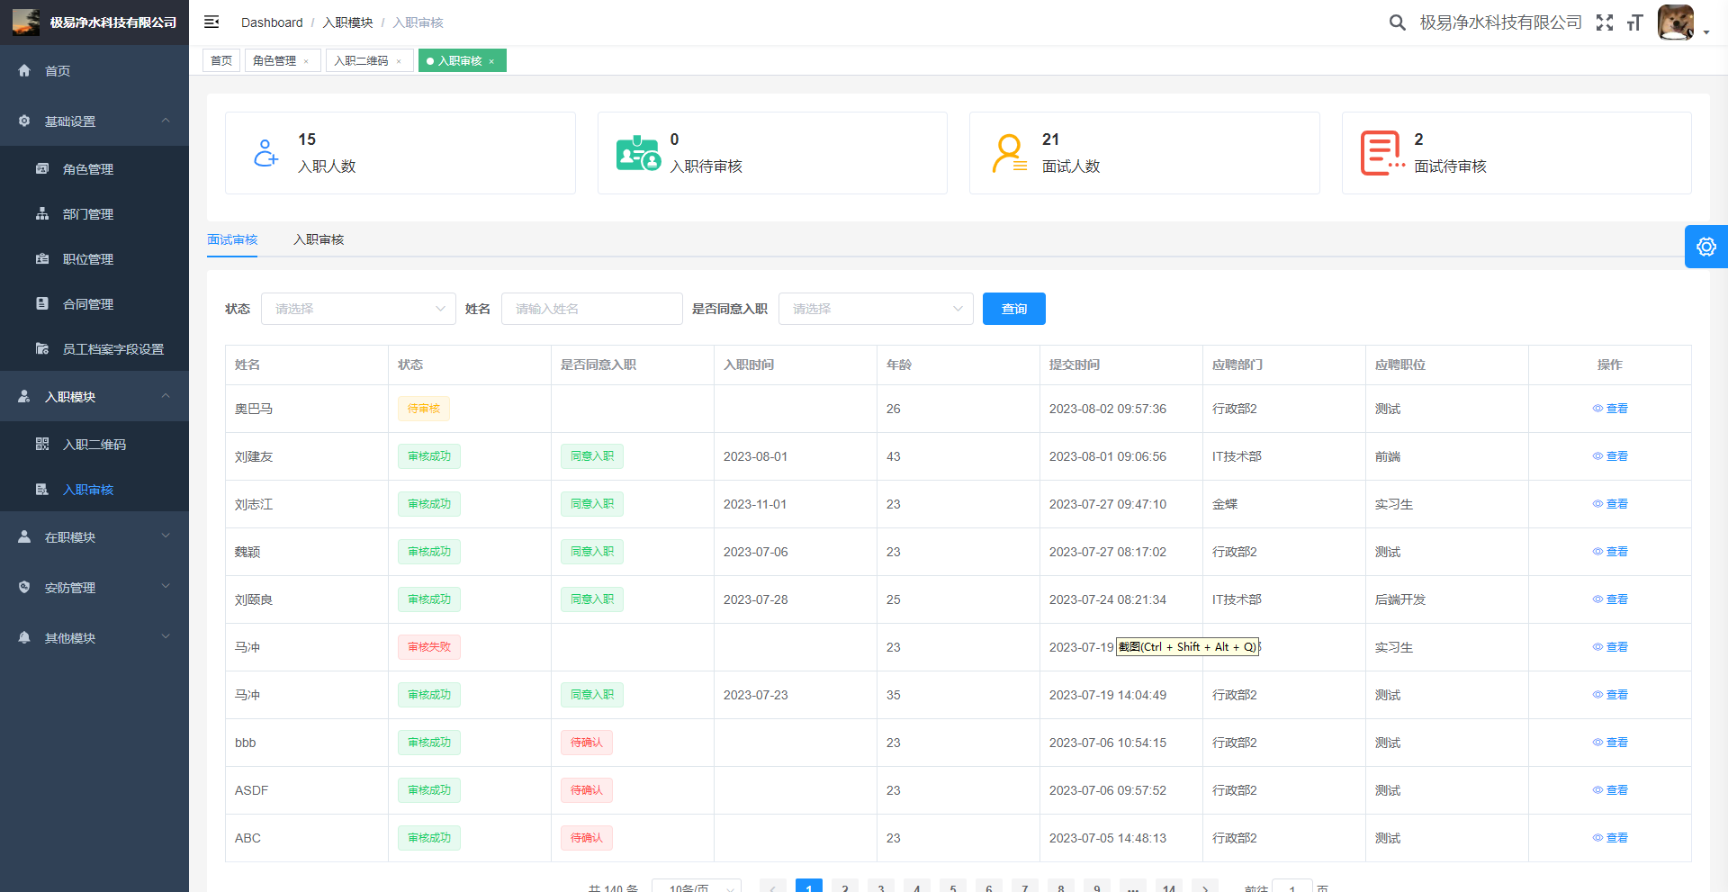Click the 面试人数 card icon
The width and height of the screenshot is (1728, 892).
click(1010, 153)
